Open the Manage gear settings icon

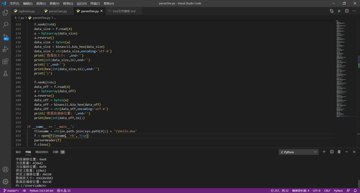pyautogui.click(x=5, y=182)
